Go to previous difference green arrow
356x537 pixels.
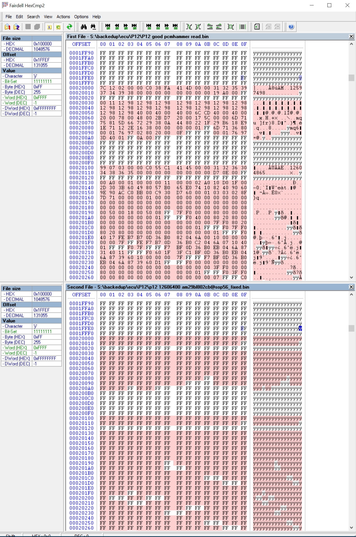(x=117, y=27)
